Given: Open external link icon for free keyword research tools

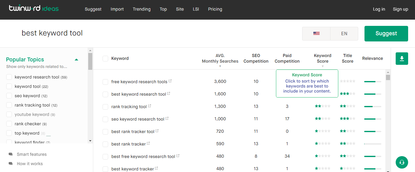Looking at the screenshot, I should point(170,81).
